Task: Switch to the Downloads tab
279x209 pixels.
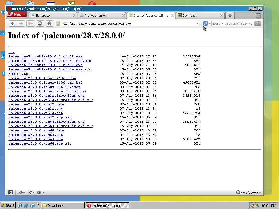Action: point(200,16)
